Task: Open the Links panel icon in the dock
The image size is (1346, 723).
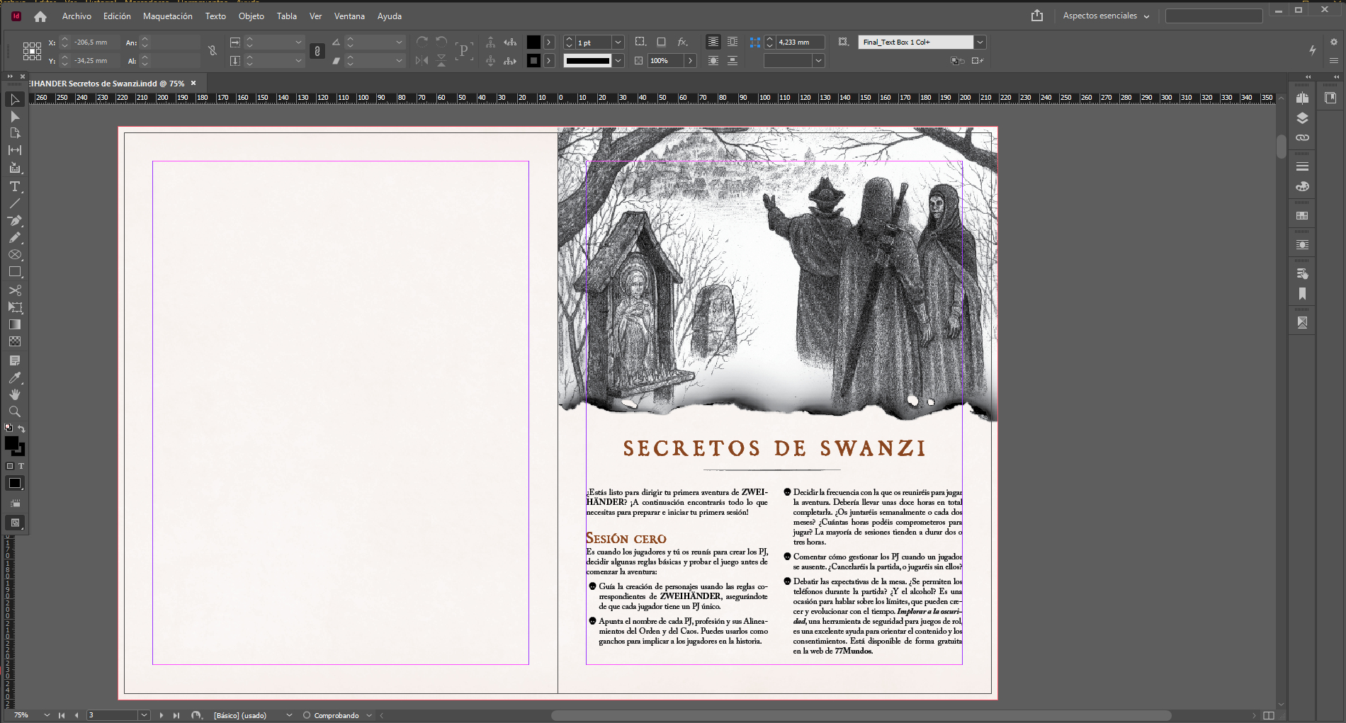Action: 1302,138
